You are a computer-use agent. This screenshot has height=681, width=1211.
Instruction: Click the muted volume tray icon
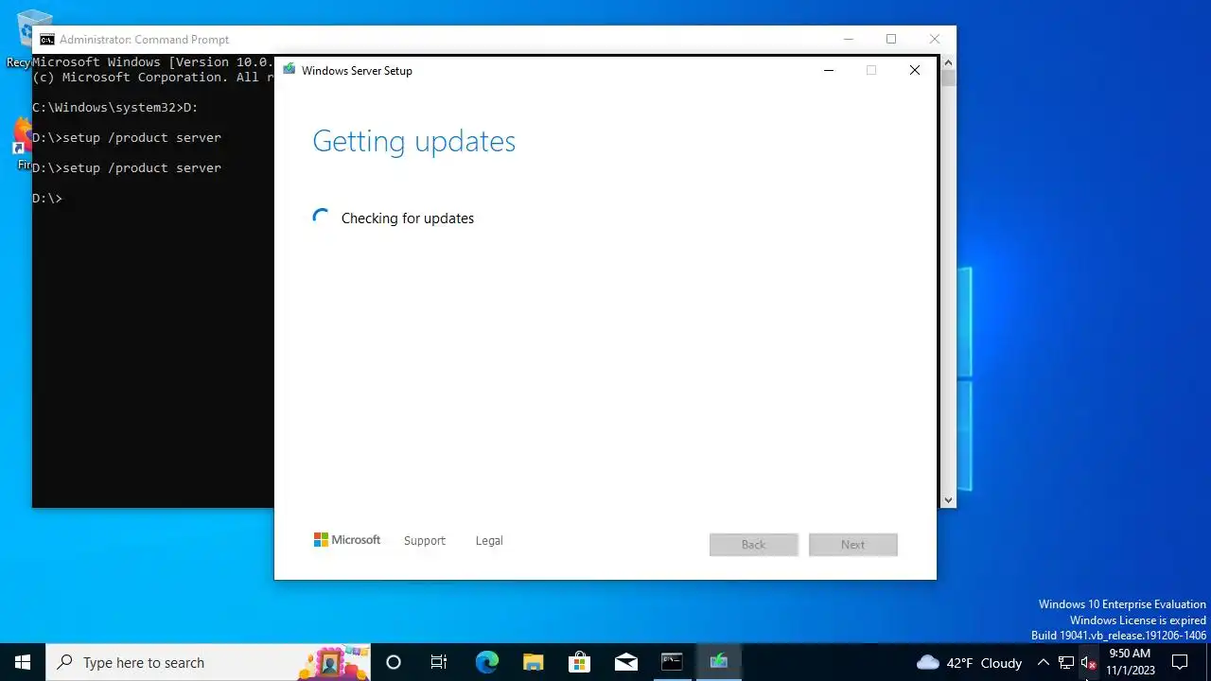tap(1088, 662)
